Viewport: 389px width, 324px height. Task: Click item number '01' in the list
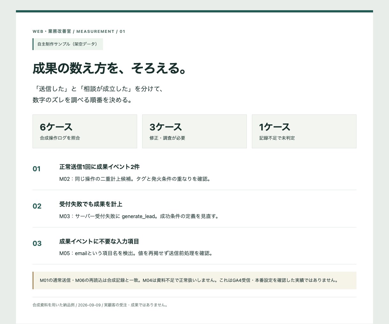point(37,169)
